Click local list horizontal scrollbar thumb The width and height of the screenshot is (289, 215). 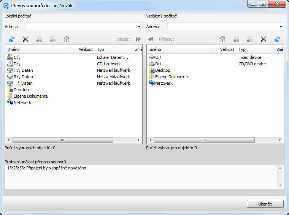coord(63,140)
